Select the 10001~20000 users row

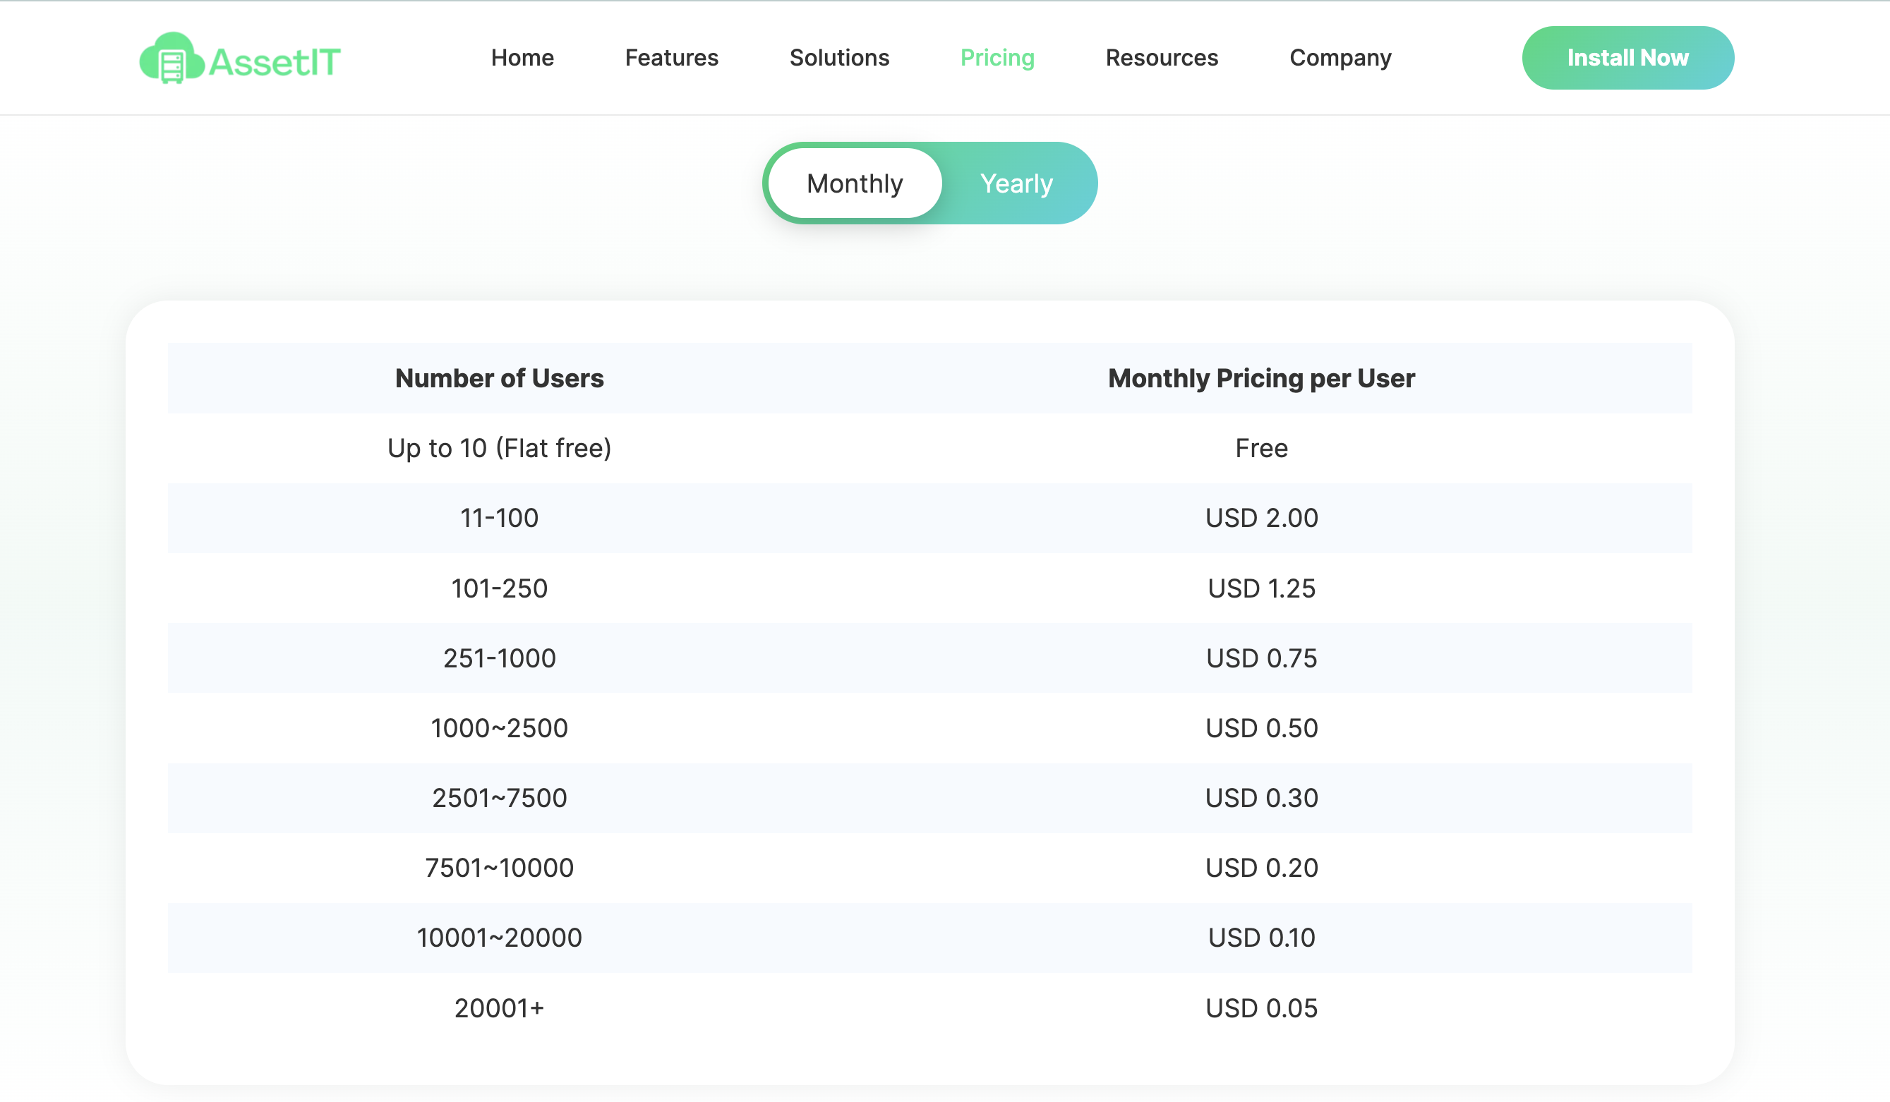[x=500, y=938]
